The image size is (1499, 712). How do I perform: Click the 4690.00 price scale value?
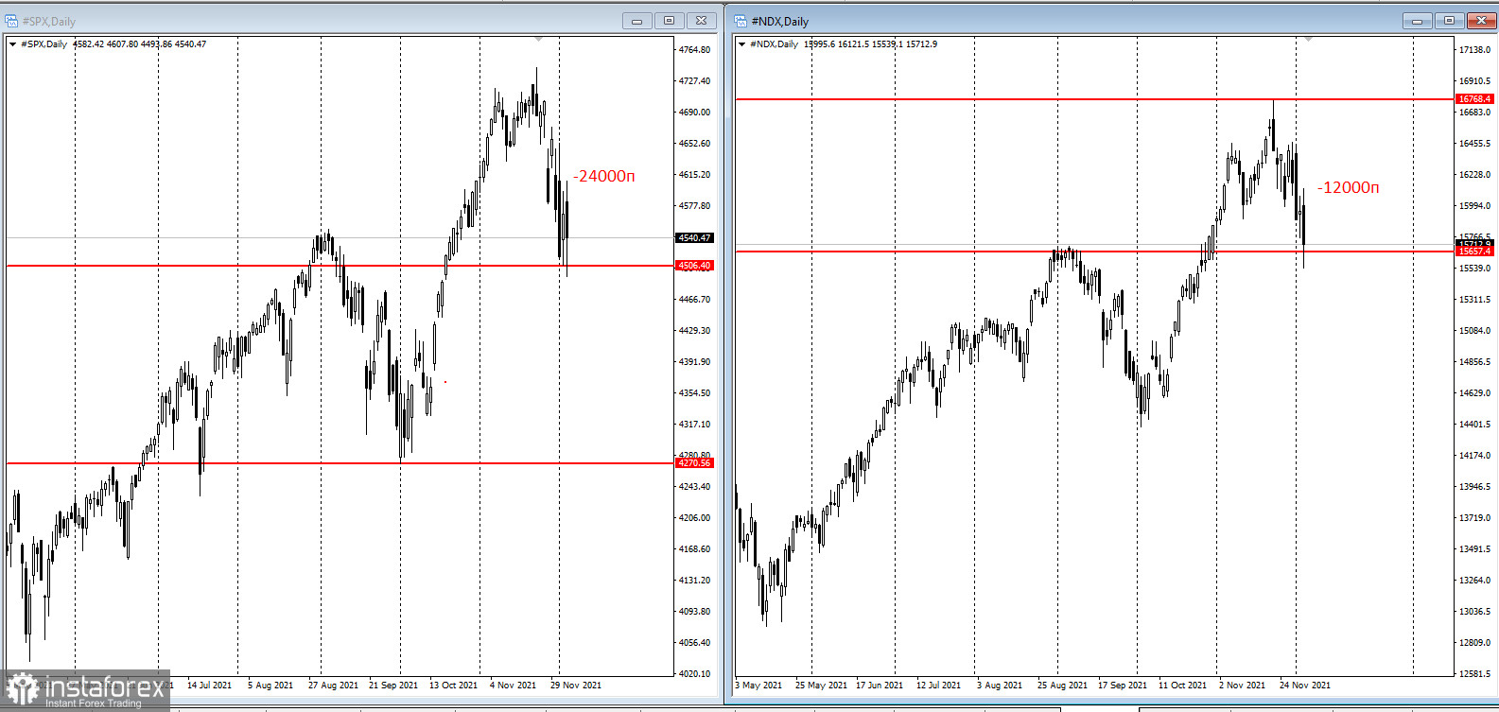pos(694,113)
